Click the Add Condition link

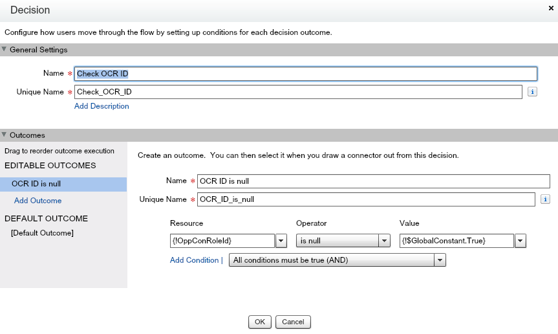tap(194, 260)
